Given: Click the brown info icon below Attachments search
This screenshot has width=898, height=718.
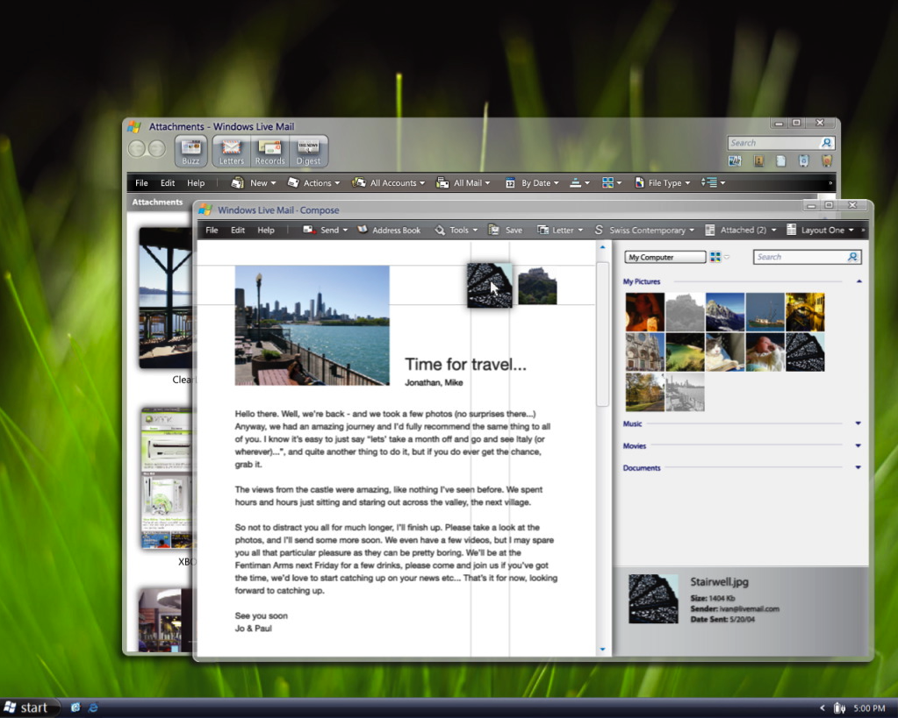Looking at the screenshot, I should pyautogui.click(x=758, y=160).
